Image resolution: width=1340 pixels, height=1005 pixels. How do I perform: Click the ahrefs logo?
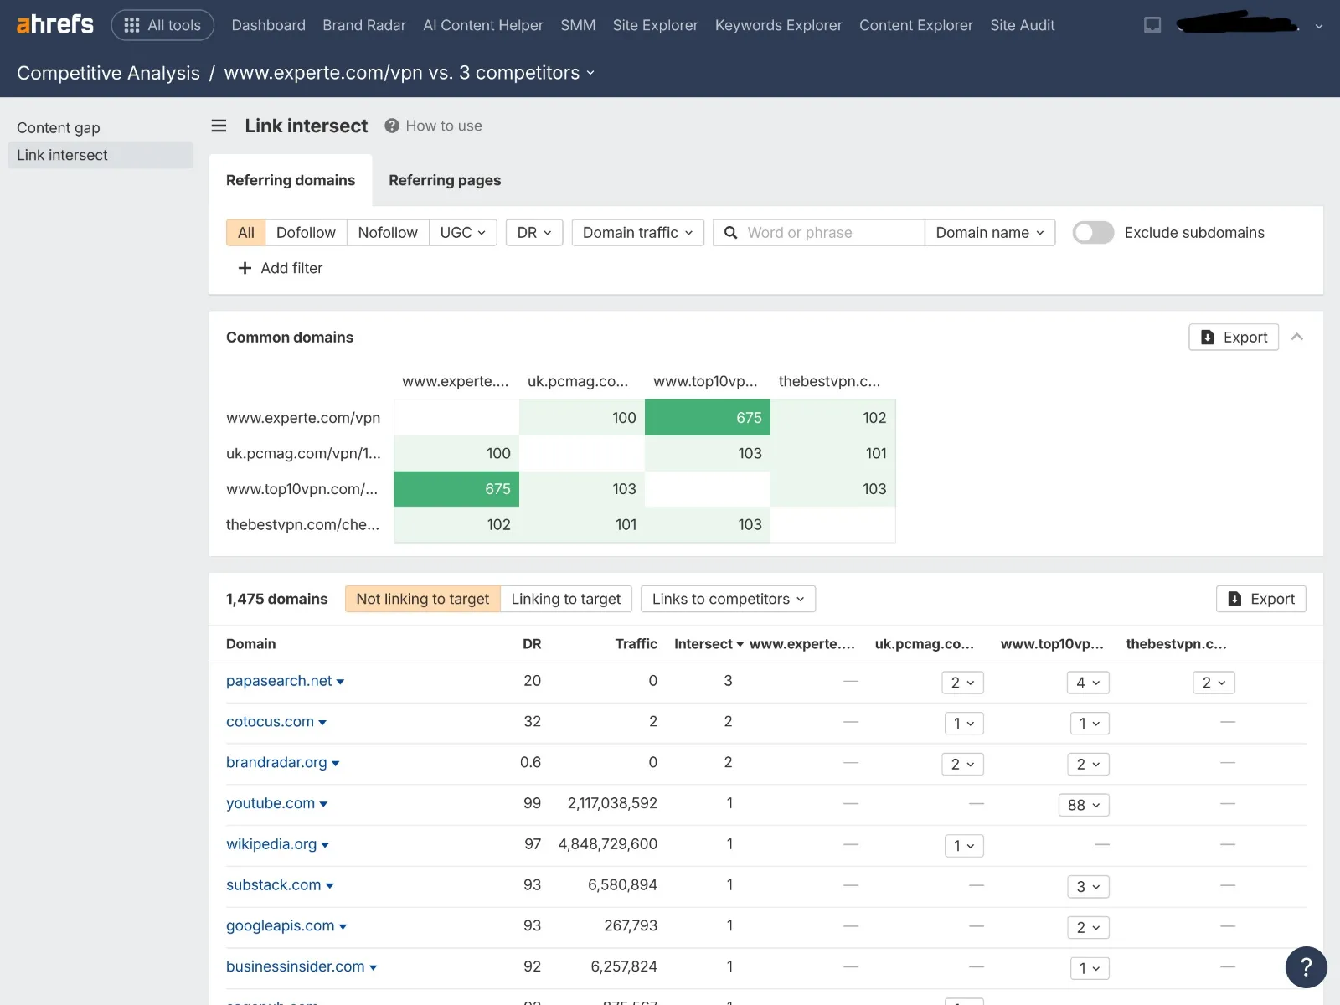coord(55,24)
